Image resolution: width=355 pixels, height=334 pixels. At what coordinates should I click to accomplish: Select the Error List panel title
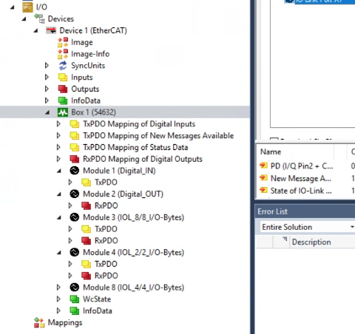point(272,211)
